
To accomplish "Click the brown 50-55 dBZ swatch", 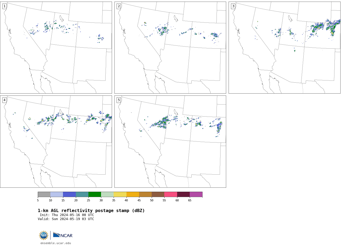I will 158,194.
